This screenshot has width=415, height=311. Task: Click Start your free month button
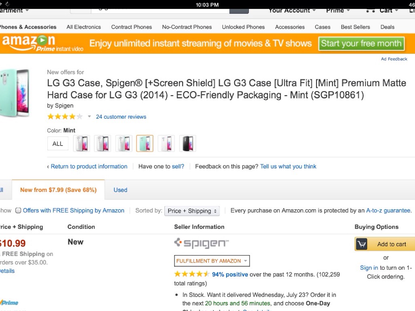[361, 44]
